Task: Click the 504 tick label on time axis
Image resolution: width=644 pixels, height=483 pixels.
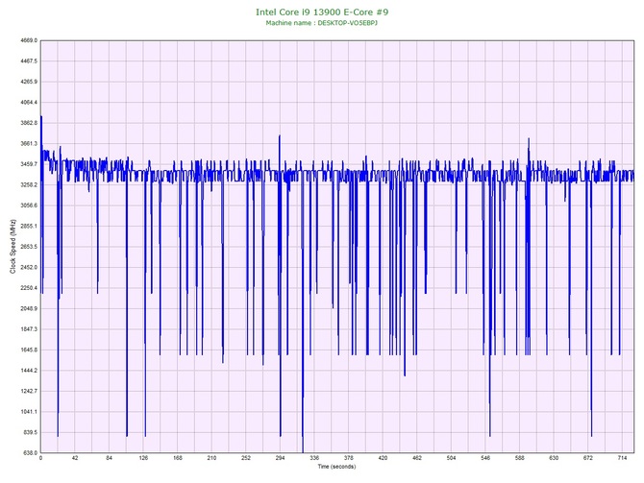Action: (x=451, y=458)
